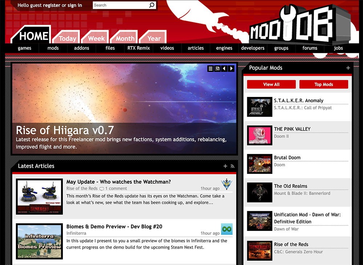
Task: Open Brutal Doom mod thumbnail
Action: pos(260,164)
